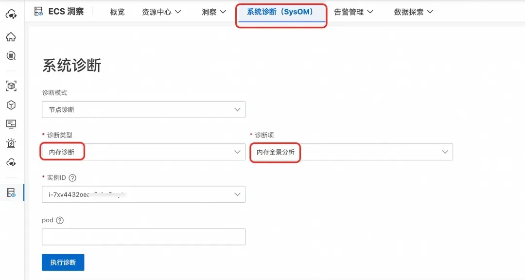Click help icon next to 实例ID
Viewport: 525px width, 280px height.
click(73, 178)
